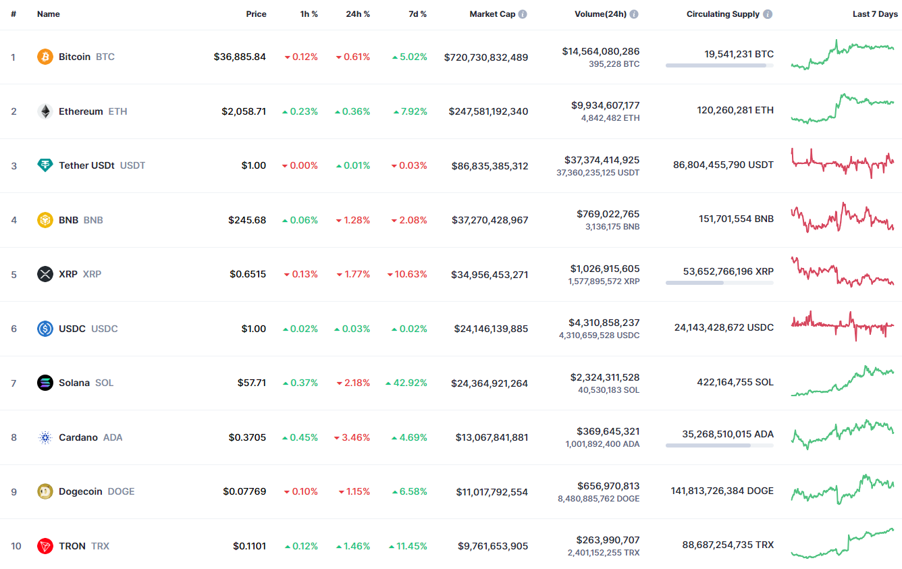Click the Tether USDt logo icon

pos(45,165)
